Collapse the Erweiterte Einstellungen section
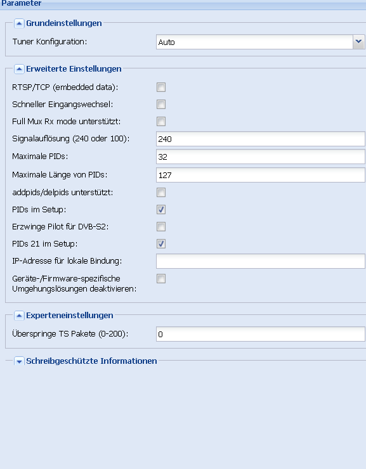Viewport: 366px width, 469px height. [x=19, y=69]
